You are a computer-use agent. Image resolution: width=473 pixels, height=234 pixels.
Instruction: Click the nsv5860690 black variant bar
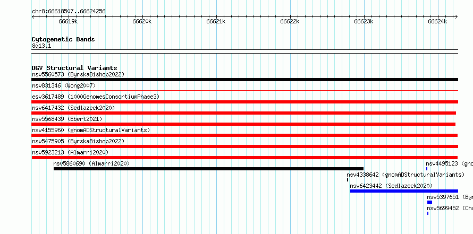tap(208, 169)
